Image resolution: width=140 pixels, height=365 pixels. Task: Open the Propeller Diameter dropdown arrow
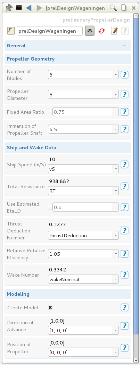click(116, 95)
